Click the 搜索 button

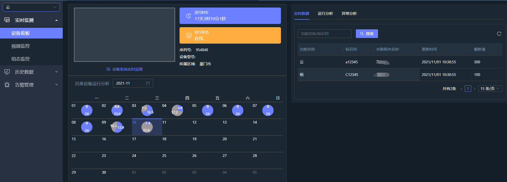[367, 34]
